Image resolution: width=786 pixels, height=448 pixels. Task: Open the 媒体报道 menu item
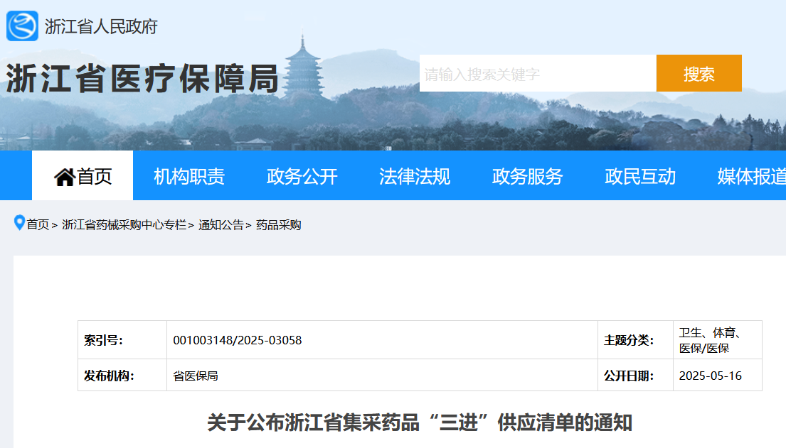(x=751, y=176)
